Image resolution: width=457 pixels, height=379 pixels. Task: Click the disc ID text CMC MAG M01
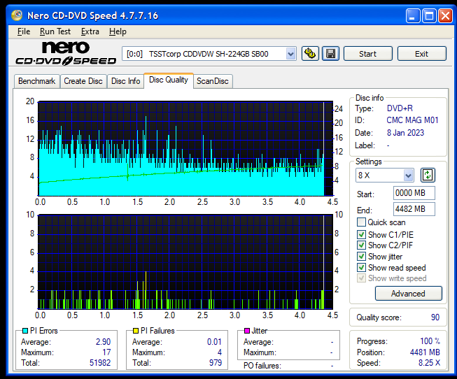(412, 120)
